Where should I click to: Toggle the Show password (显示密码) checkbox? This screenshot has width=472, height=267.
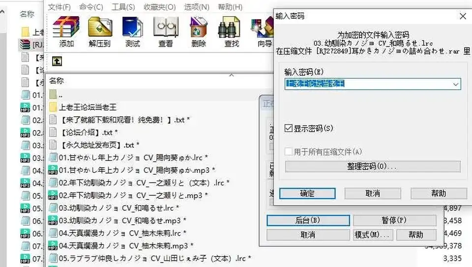(x=289, y=129)
